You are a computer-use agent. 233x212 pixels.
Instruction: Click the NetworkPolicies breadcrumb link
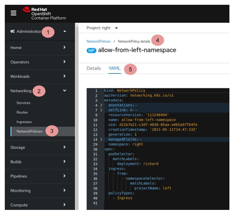tap(98, 41)
